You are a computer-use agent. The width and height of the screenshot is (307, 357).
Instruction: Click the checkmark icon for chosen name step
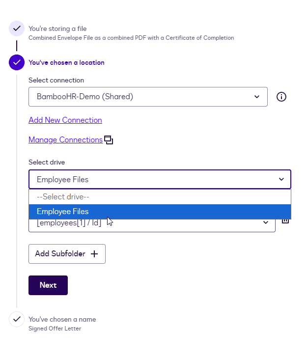point(17,319)
